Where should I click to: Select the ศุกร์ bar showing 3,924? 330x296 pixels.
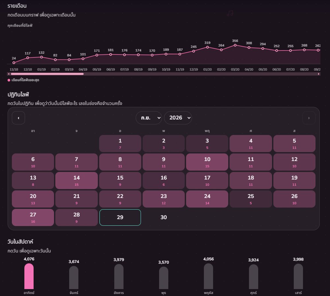click(x=254, y=277)
